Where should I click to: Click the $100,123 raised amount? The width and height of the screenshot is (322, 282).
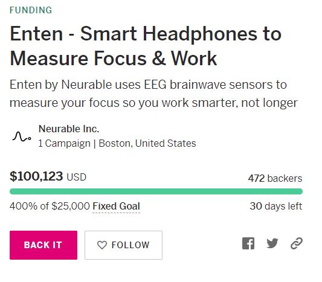coord(36,176)
